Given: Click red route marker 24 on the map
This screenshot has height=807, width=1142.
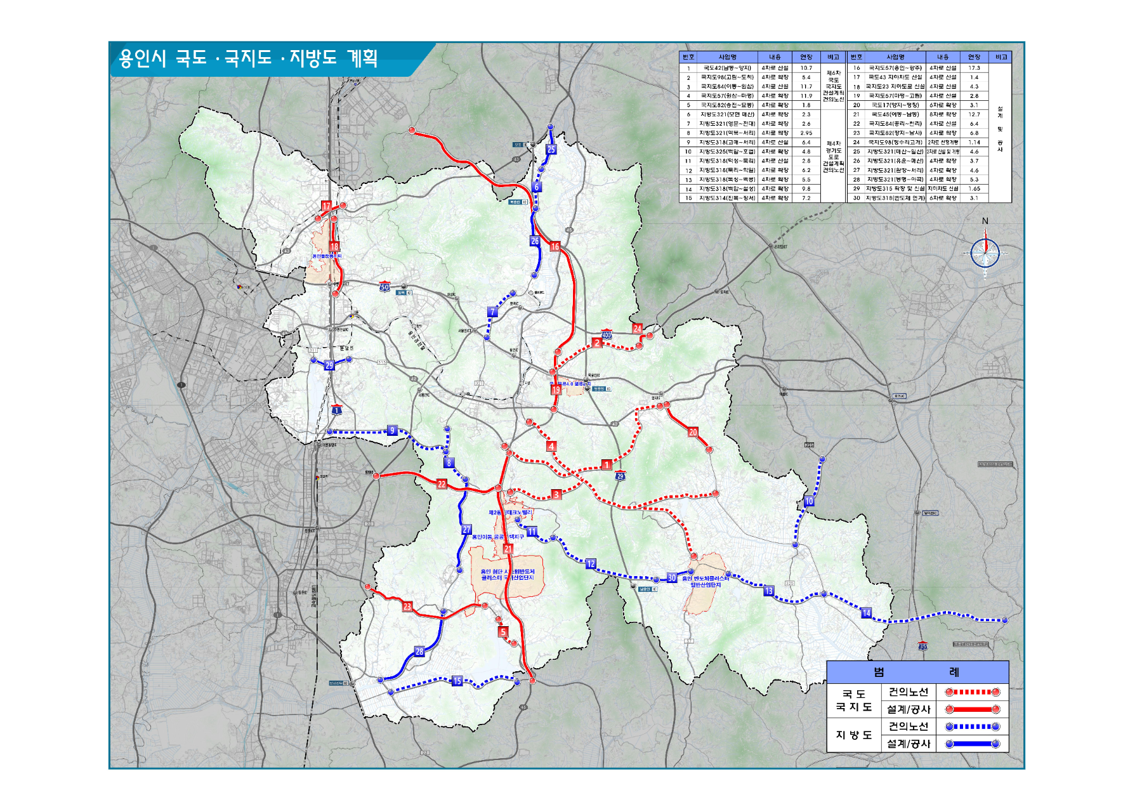Looking at the screenshot, I should [x=637, y=329].
